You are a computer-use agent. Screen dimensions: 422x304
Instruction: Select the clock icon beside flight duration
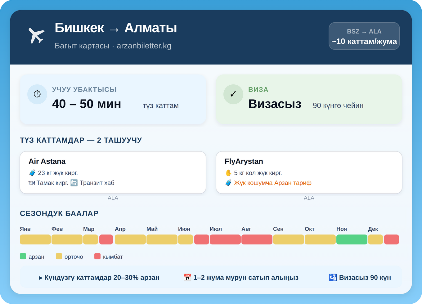click(37, 94)
